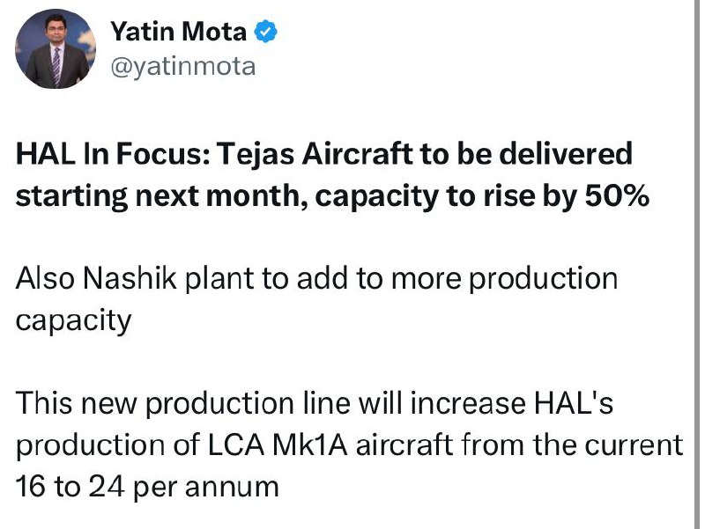Click 'production' in the Nashik plant sentence
The image size is (705, 529).
(543, 279)
